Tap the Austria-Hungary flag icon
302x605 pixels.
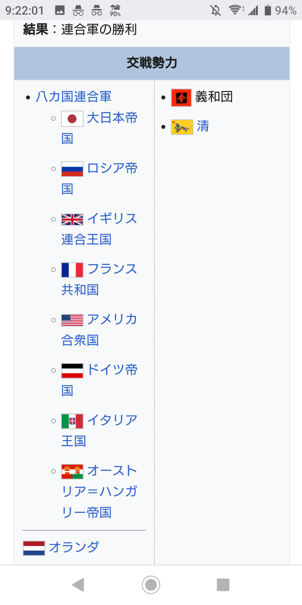[72, 471]
